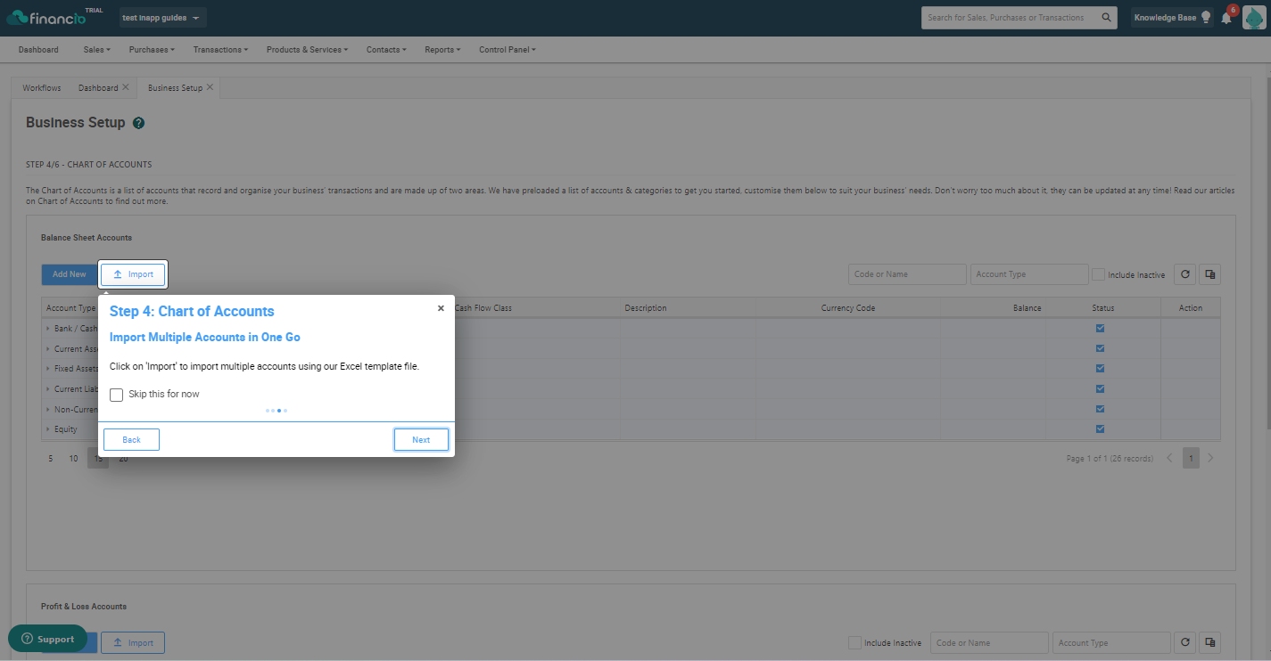Click the search magnifier icon
The height and width of the screenshot is (661, 1271).
click(x=1106, y=17)
